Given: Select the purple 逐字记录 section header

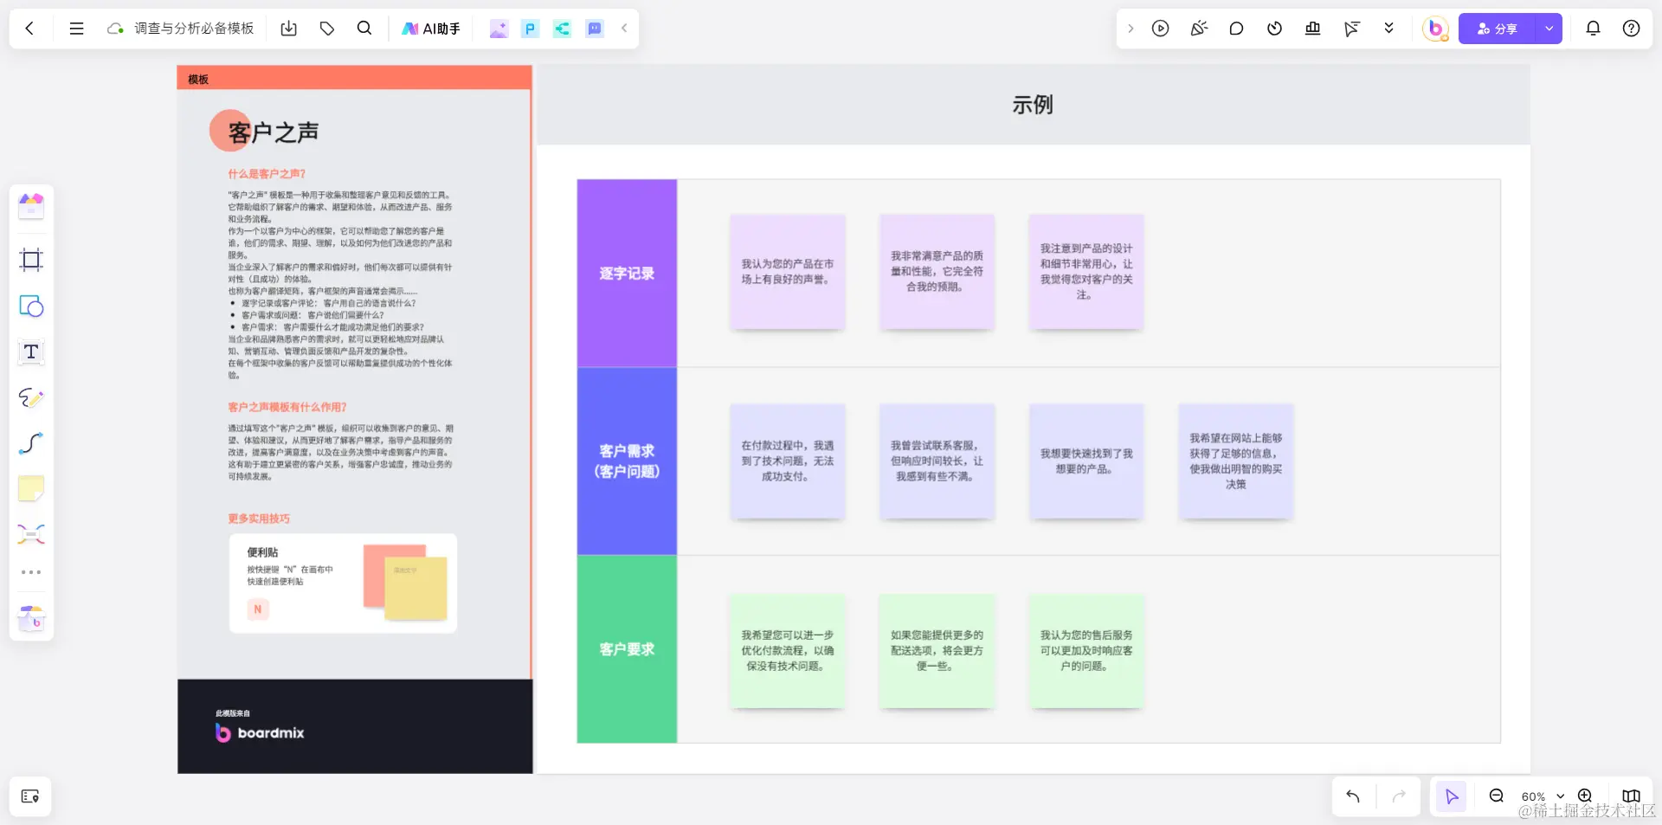Looking at the screenshot, I should 627,273.
